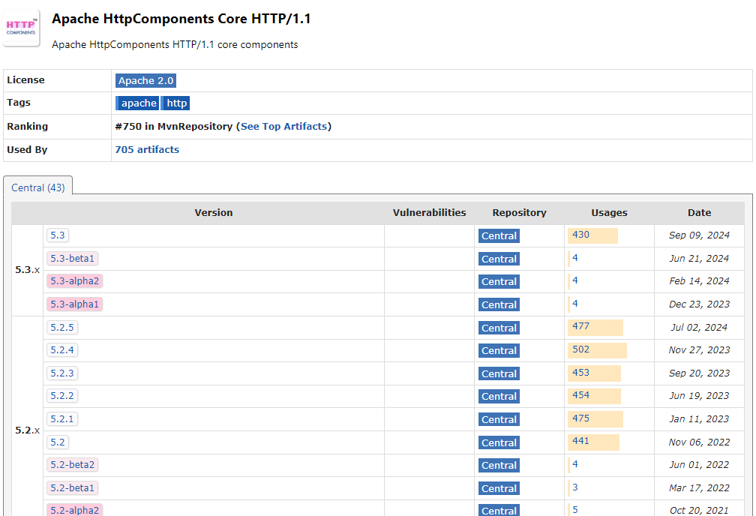Click the date Jul 02, 2024
Viewport: 756px width, 516px height.
tap(699, 328)
